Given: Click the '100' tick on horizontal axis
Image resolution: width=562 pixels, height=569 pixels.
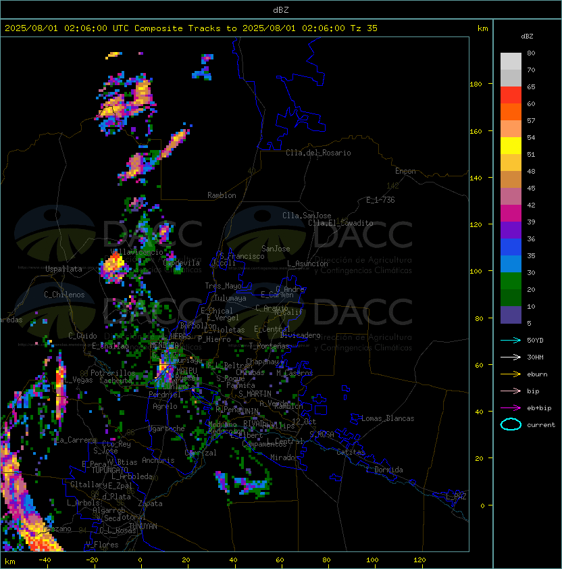Looking at the screenshot, I should point(372,560).
